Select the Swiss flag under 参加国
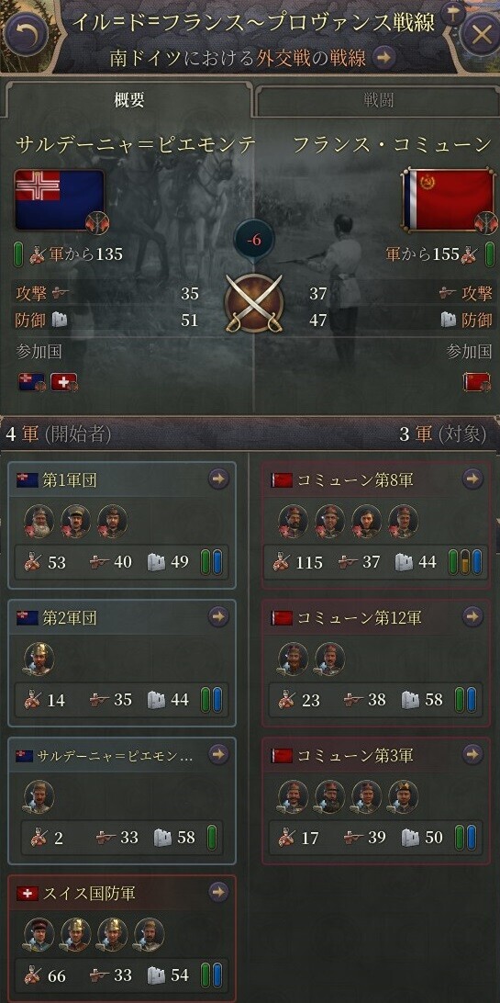Image resolution: width=500 pixels, height=1003 pixels. point(63,382)
